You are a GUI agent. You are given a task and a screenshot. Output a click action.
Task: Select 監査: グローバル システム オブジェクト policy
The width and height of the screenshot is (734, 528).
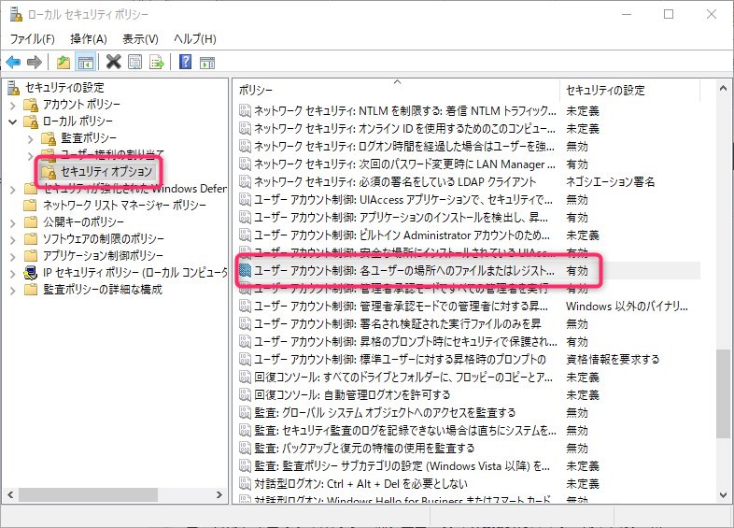point(469,413)
